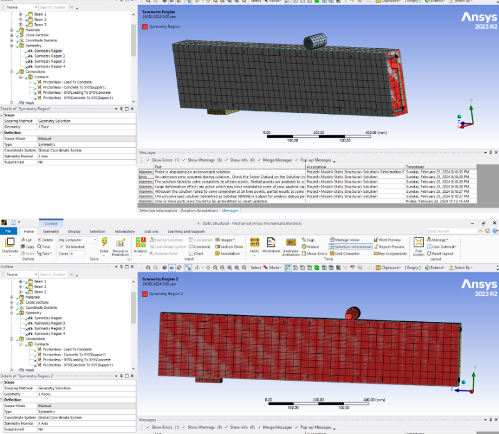
Task: Toggle Show Warnings in bottom window Messages
Action: [x=184, y=427]
